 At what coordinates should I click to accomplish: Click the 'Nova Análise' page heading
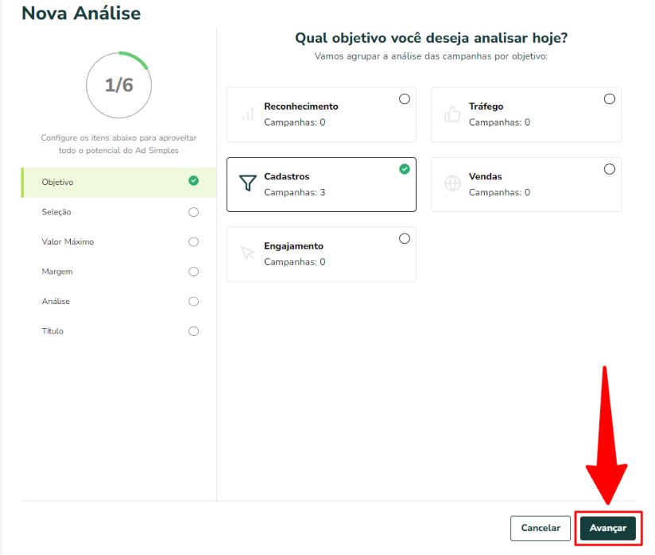[x=81, y=13]
